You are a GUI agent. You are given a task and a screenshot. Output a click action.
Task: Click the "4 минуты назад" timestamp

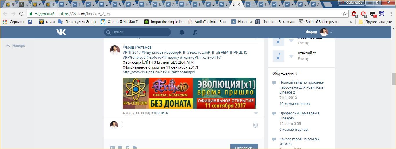pos(136,113)
